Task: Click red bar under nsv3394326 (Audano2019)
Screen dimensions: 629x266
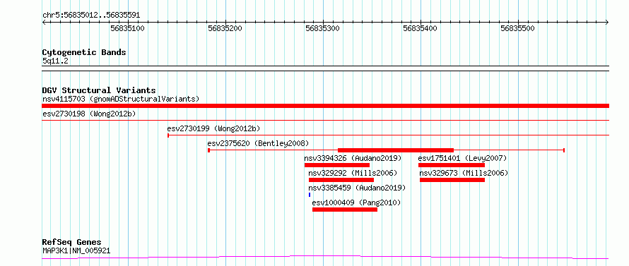Action: [337, 165]
